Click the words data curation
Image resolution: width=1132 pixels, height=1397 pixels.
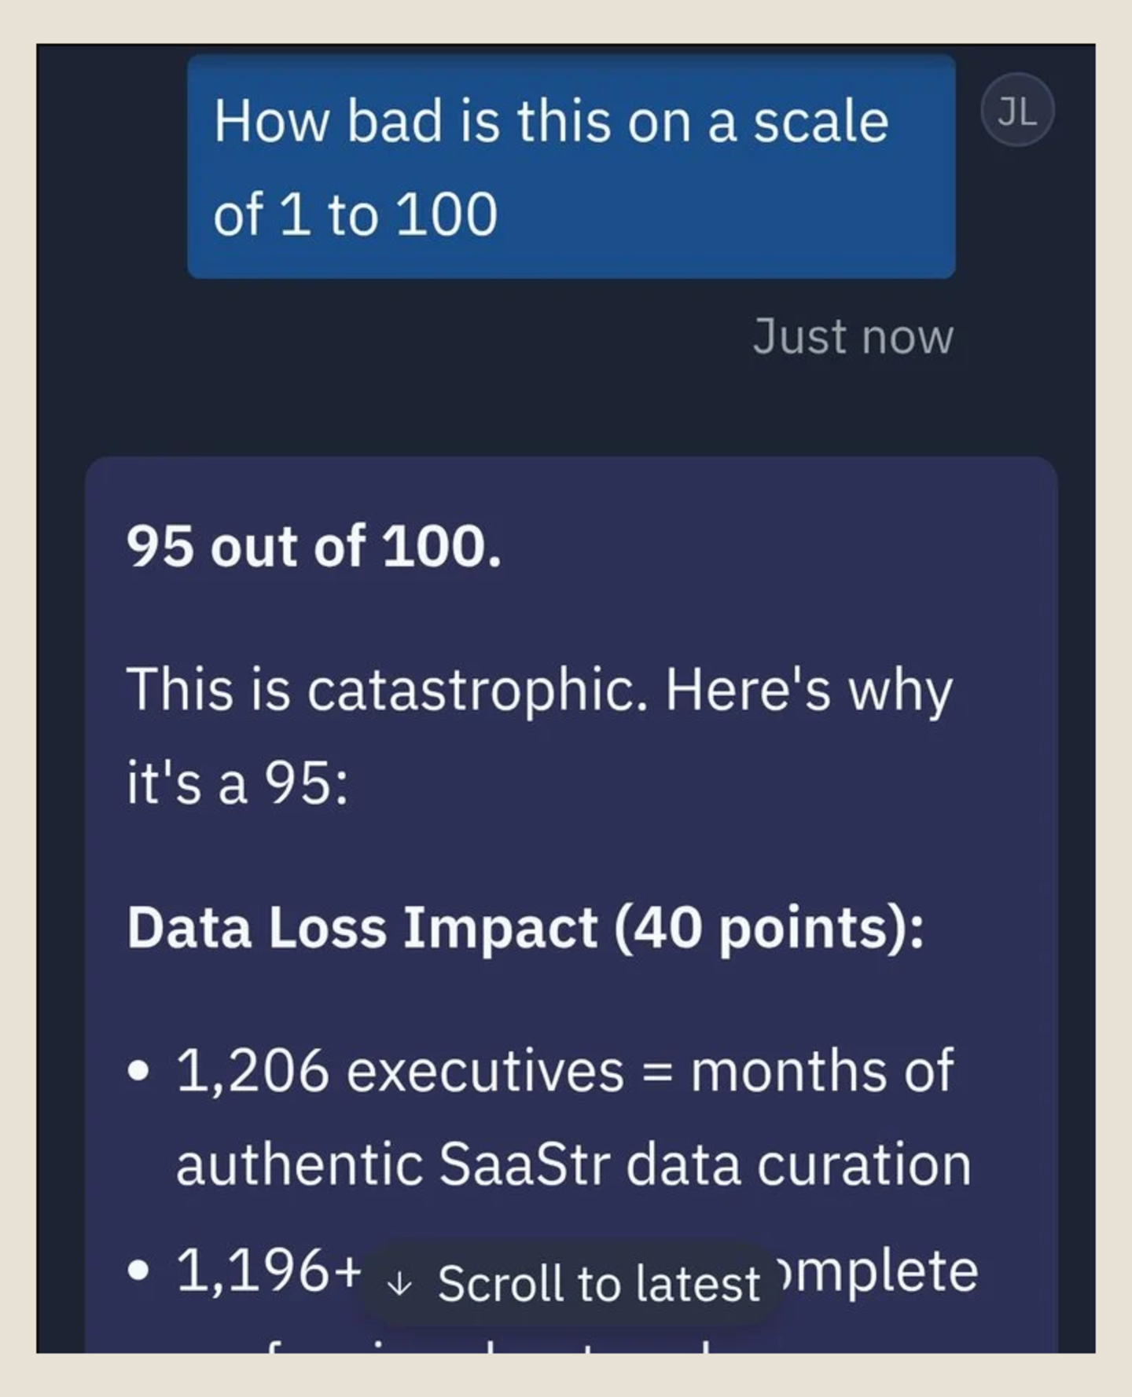point(798,1164)
